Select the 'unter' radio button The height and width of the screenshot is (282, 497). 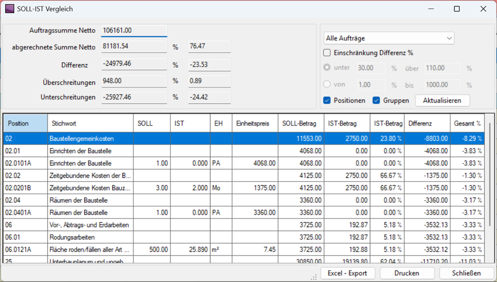pos(327,68)
